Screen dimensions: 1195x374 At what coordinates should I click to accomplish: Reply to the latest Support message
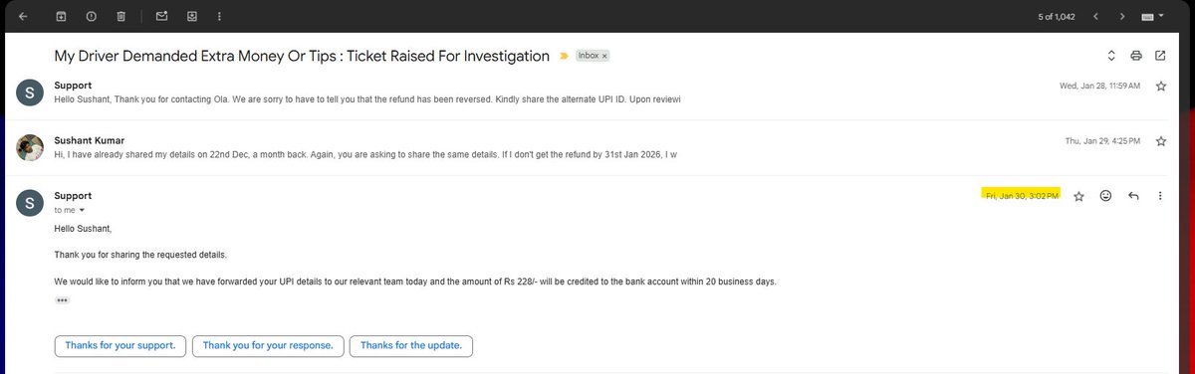pos(1133,196)
